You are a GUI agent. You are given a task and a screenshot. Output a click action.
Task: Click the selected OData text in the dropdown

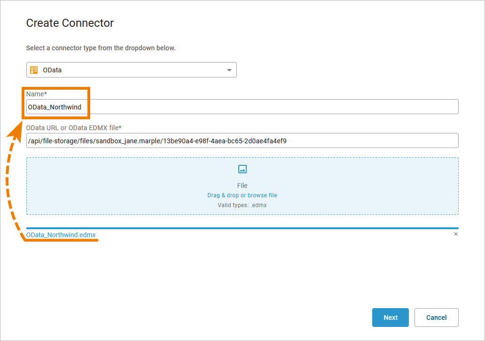[x=52, y=70]
